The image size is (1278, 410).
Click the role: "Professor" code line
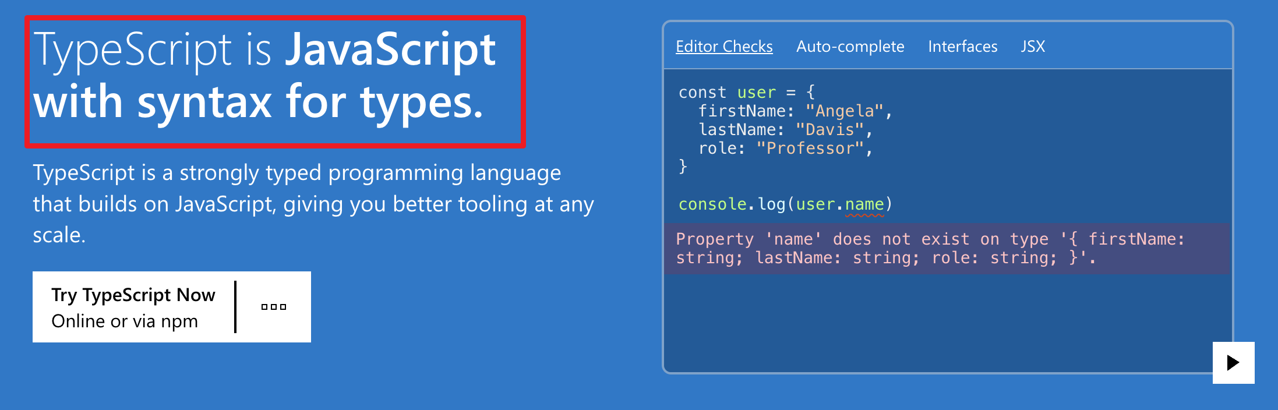[x=785, y=148]
